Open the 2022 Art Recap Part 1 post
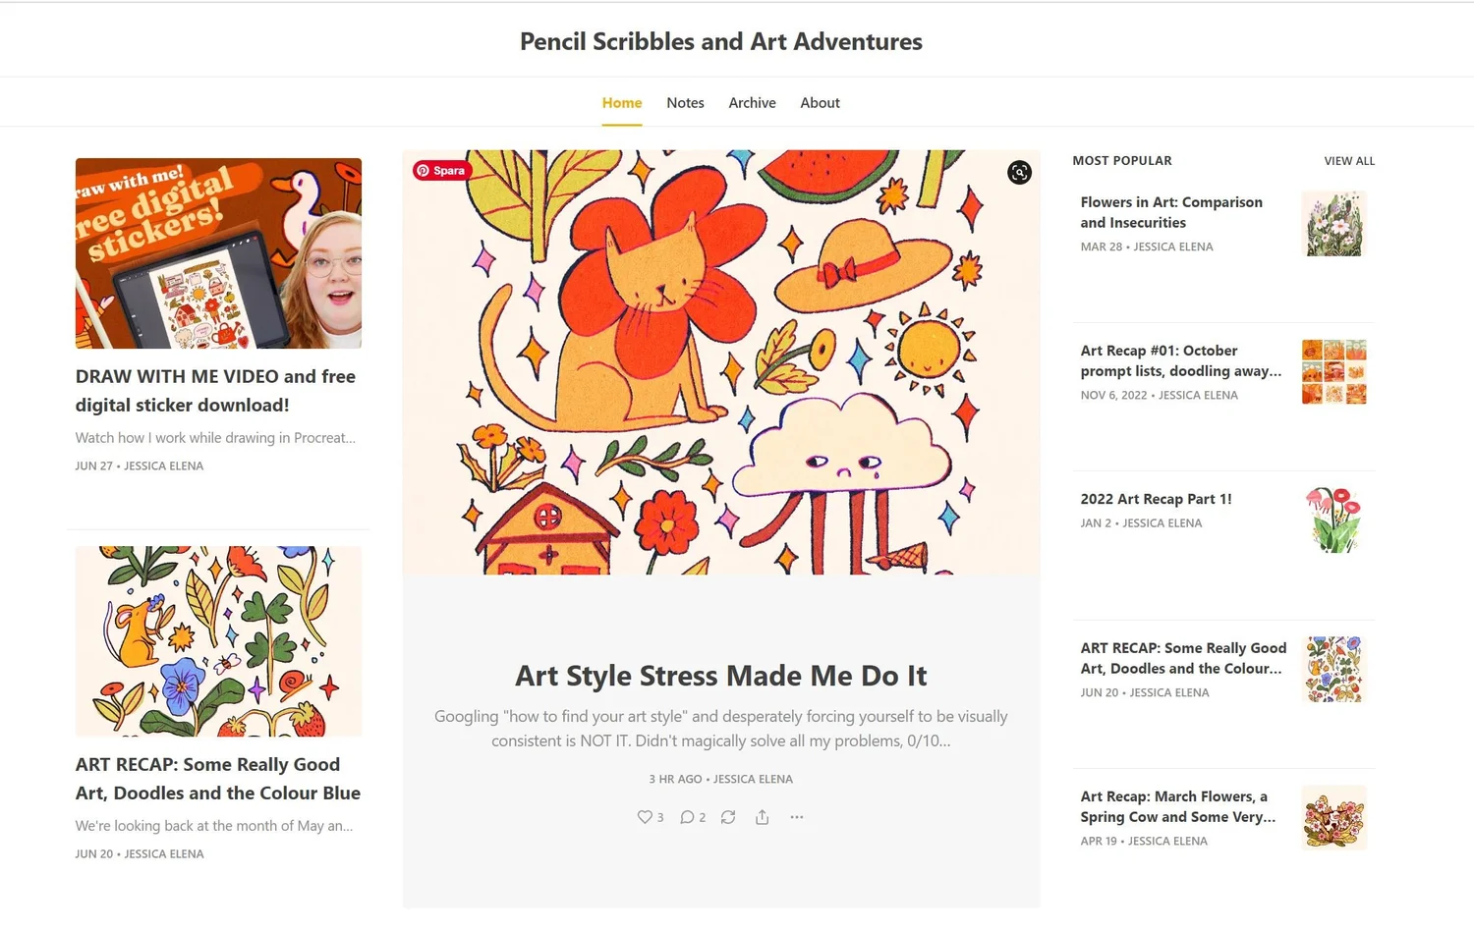This screenshot has width=1474, height=931. click(x=1156, y=499)
